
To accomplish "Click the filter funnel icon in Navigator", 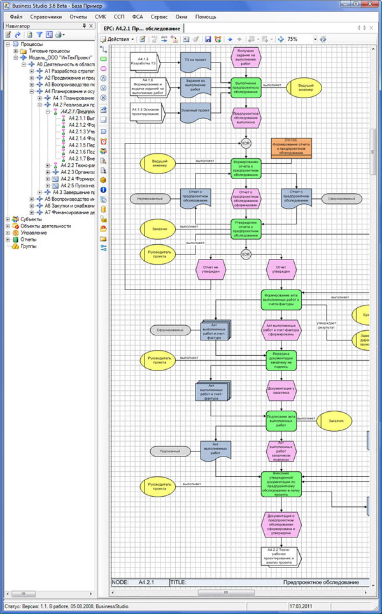I will point(39,34).
